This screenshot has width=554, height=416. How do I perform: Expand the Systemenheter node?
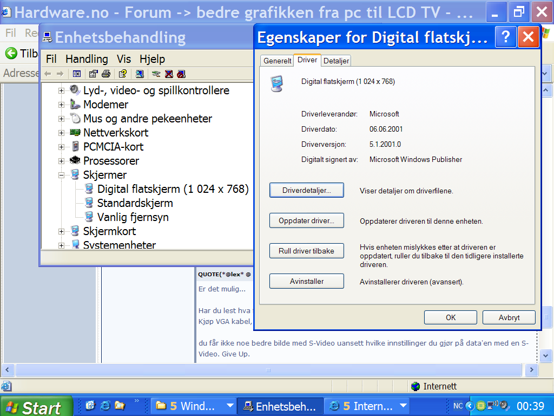(61, 245)
